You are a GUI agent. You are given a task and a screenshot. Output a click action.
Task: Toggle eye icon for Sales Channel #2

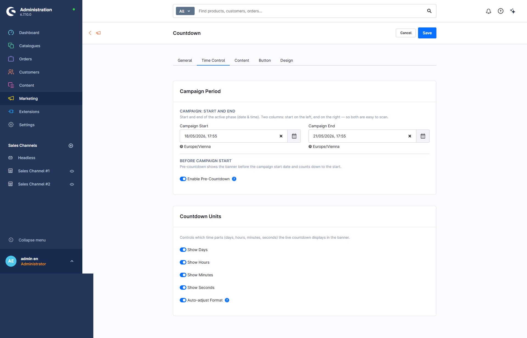coord(72,184)
